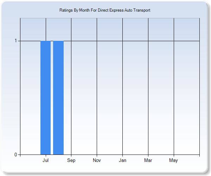This screenshot has width=211, height=176.
Task: Select the second blue bar right of Jul
Action: coord(58,98)
